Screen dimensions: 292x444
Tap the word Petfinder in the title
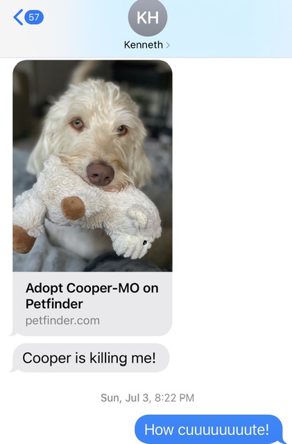click(54, 304)
